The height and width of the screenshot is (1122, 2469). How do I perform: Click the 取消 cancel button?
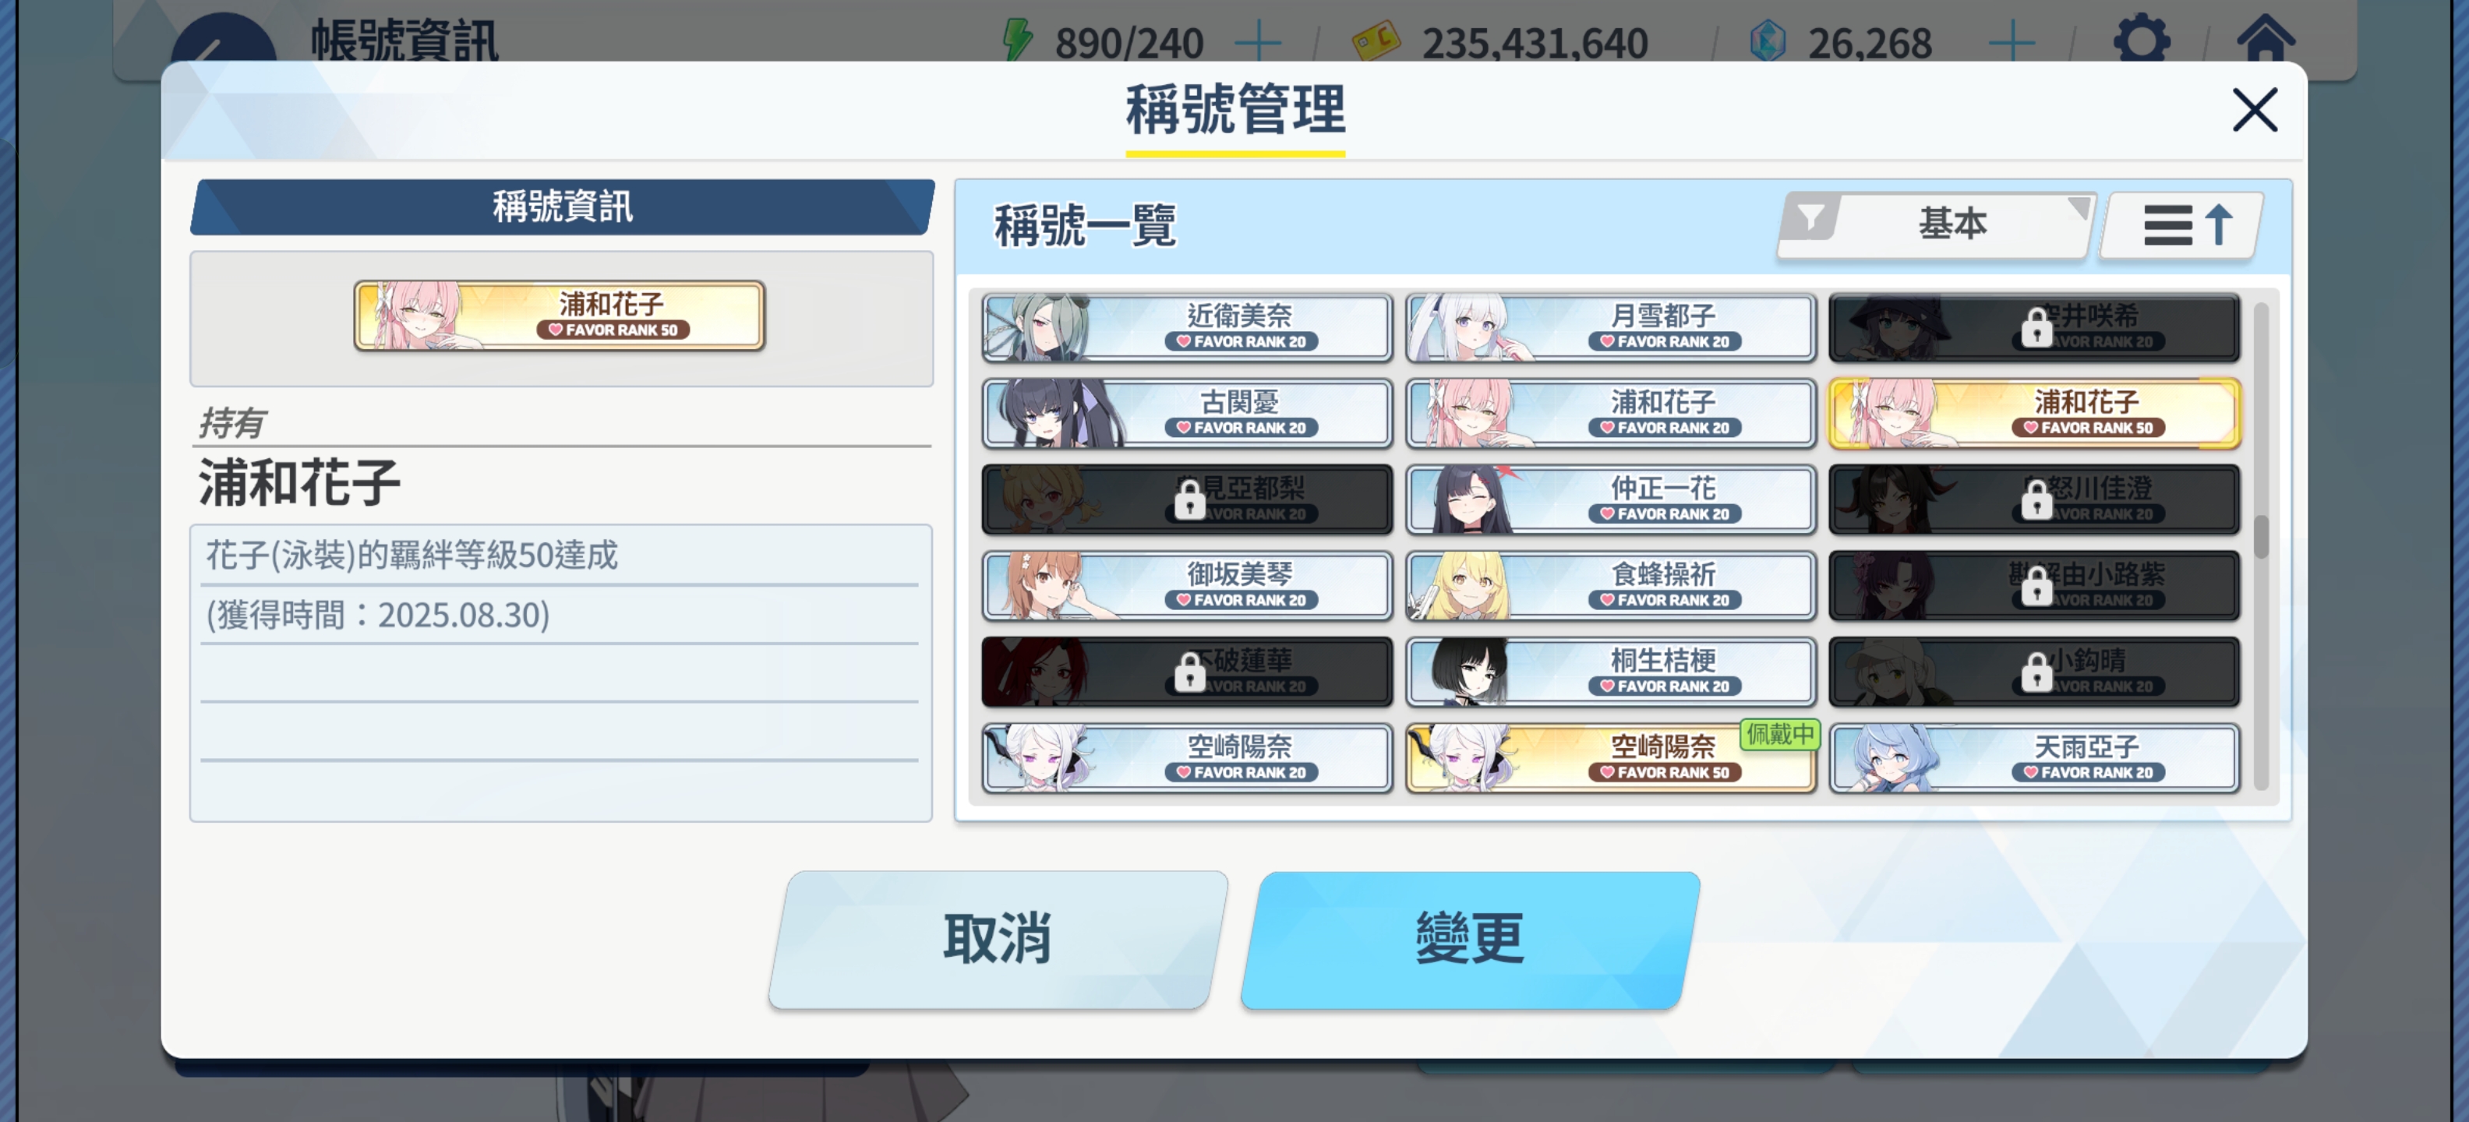coord(998,939)
